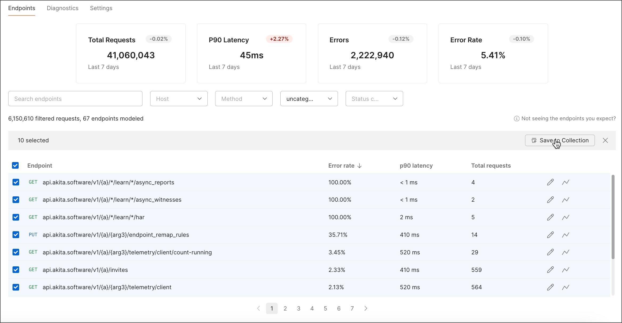This screenshot has width=622, height=323.
Task: Sort by Total requests column header
Action: pos(491,166)
